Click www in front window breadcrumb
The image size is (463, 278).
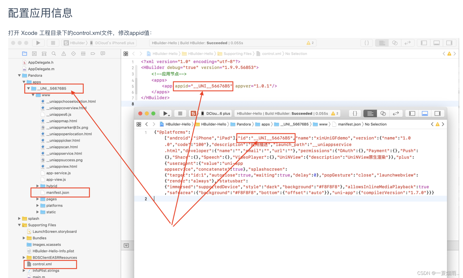coord(323,124)
